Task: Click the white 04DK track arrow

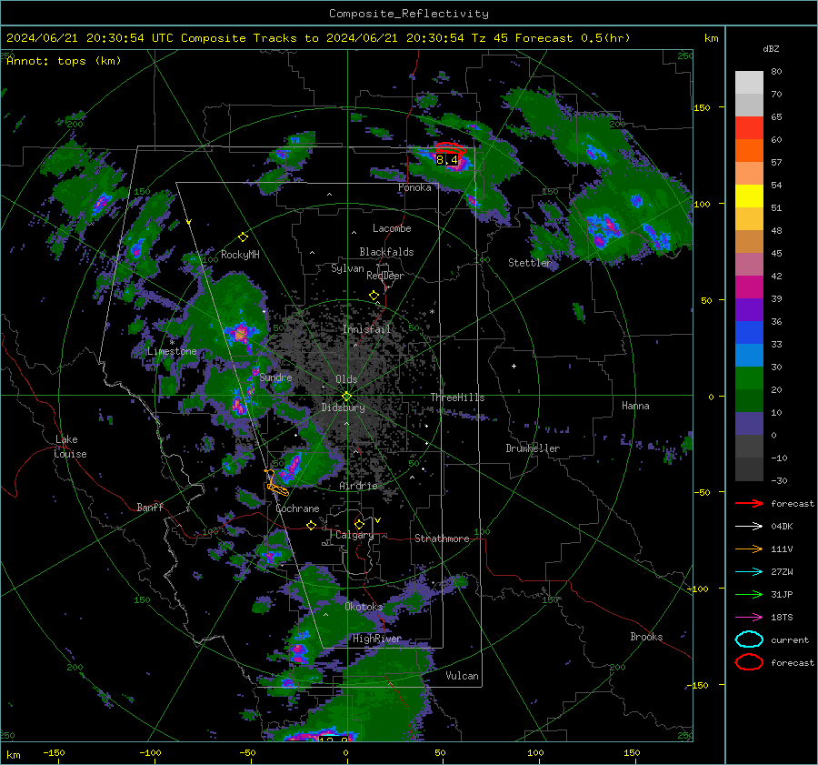Action: click(x=749, y=526)
